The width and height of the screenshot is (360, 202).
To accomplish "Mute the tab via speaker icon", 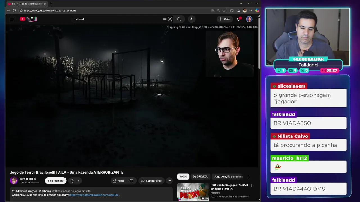I will click(13, 4).
